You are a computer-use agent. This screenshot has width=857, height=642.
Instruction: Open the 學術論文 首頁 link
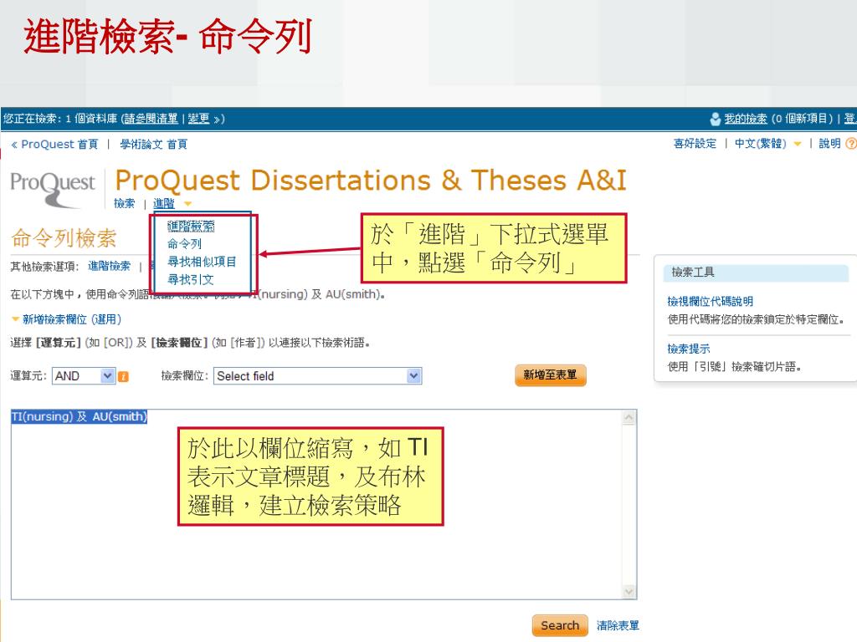[x=154, y=144]
